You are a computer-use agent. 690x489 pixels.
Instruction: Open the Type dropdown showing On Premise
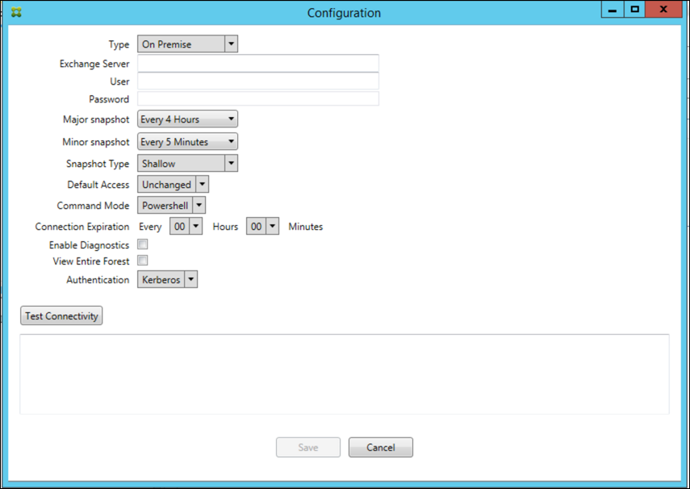click(x=187, y=44)
